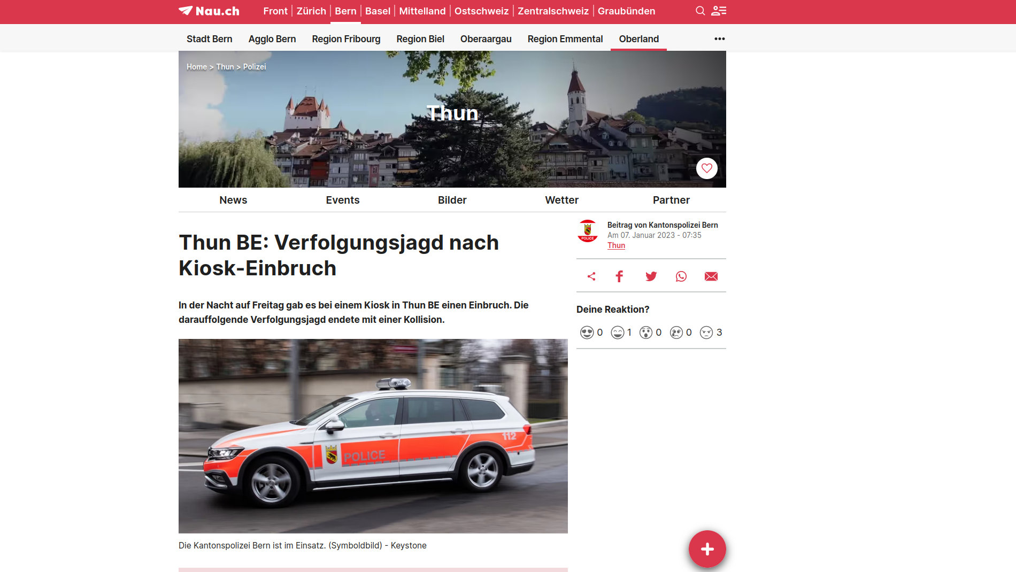Open the Wetter tab
This screenshot has height=572, width=1016.
(x=561, y=200)
